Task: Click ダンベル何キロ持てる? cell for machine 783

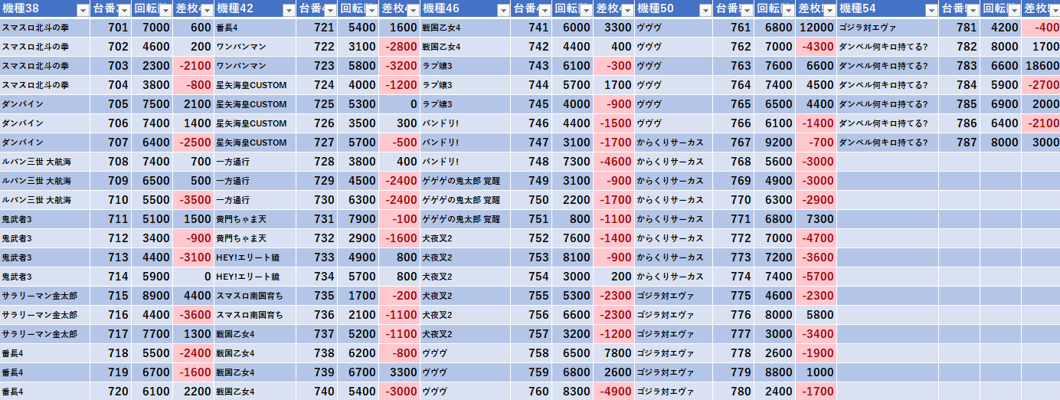Action: pos(888,66)
